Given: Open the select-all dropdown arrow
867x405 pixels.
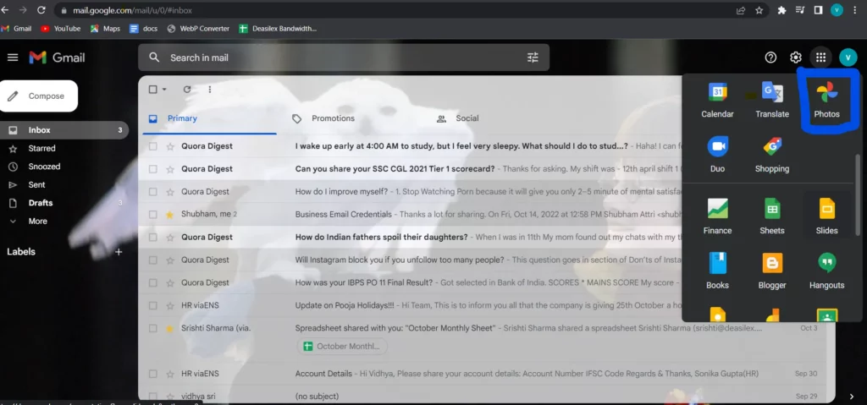Looking at the screenshot, I should pos(164,90).
